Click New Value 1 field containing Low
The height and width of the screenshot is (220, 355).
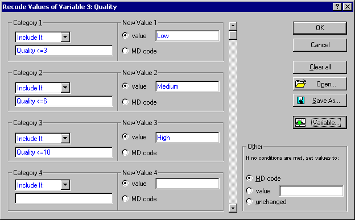click(188, 36)
